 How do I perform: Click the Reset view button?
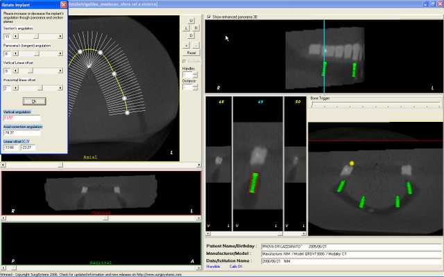coord(191,53)
